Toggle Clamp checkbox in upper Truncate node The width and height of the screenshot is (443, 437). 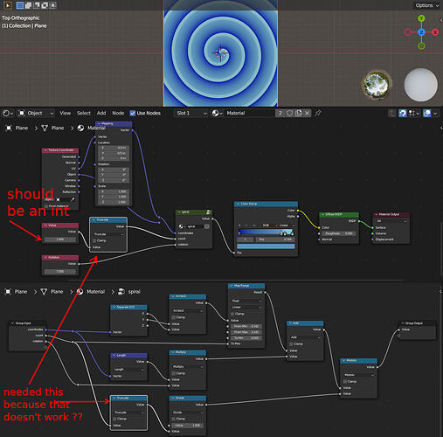tap(94, 240)
